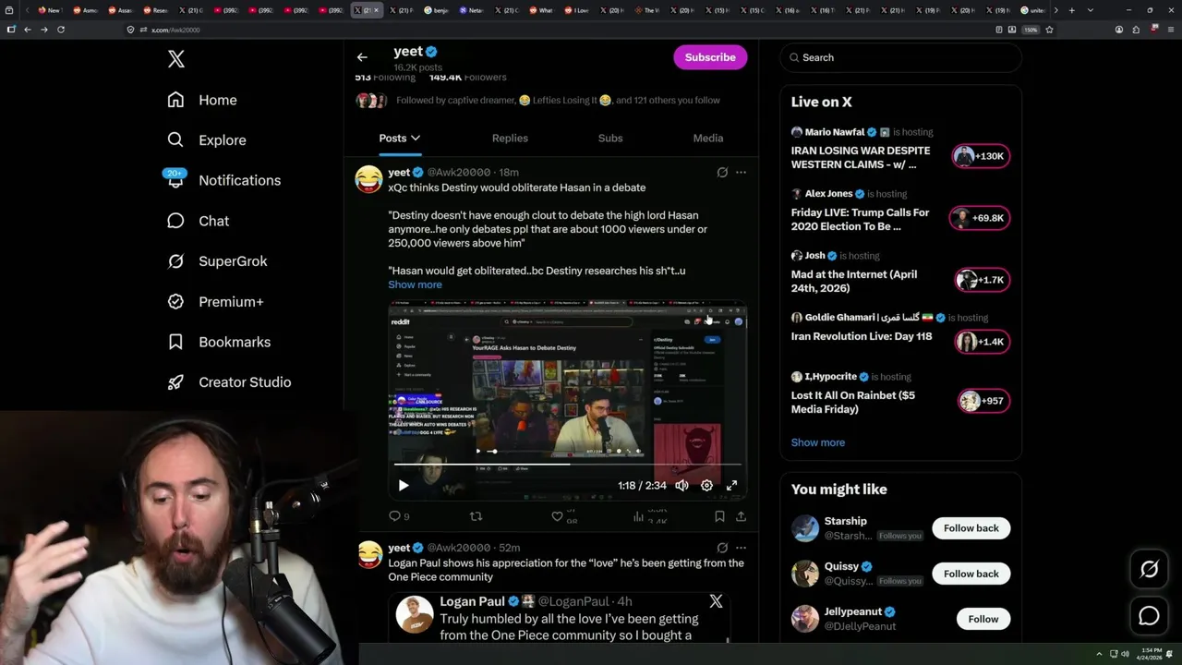Switch to the Subs tab
The height and width of the screenshot is (665, 1182).
pos(610,138)
